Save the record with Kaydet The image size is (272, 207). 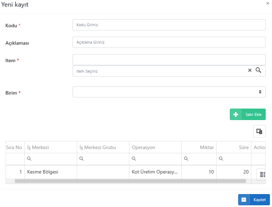[254, 200]
